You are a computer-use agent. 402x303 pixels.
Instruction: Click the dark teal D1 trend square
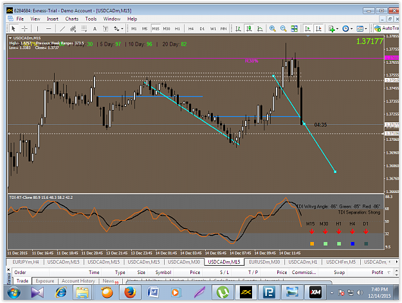(x=366, y=244)
